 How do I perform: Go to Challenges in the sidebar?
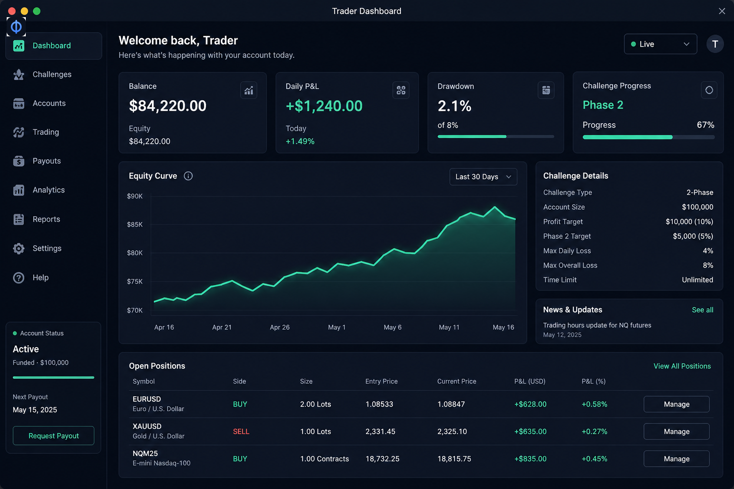pos(54,74)
